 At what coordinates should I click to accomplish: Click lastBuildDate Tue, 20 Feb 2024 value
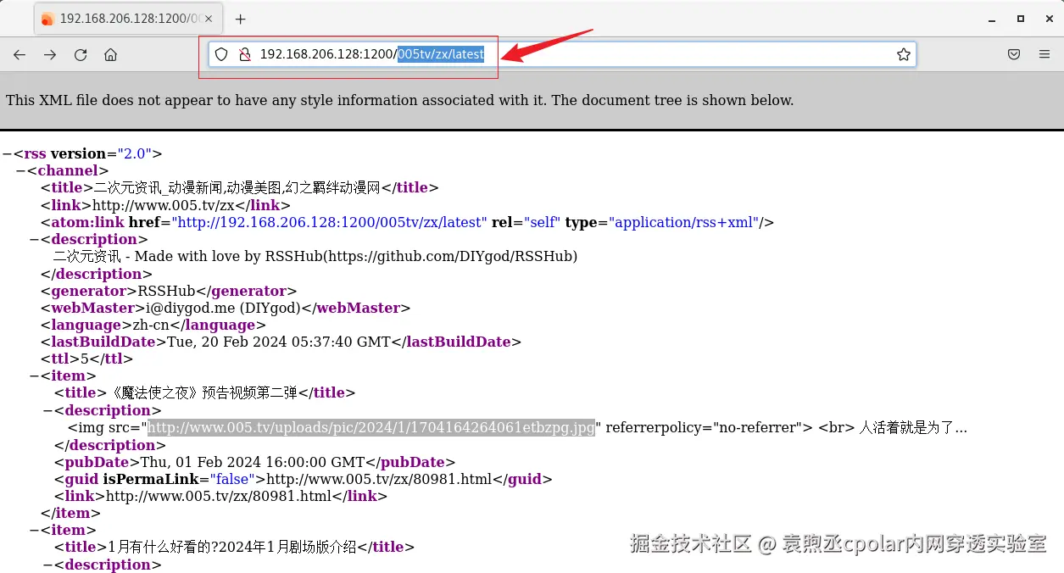tap(278, 342)
